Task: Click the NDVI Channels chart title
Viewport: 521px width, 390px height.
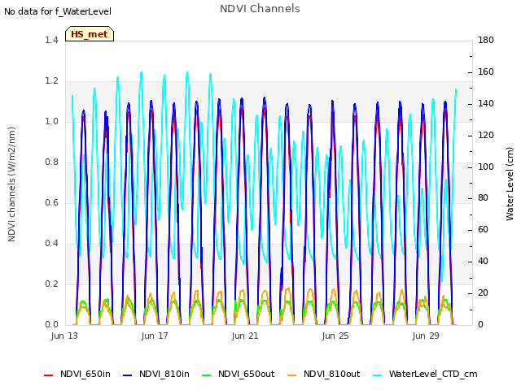Action: (x=260, y=9)
